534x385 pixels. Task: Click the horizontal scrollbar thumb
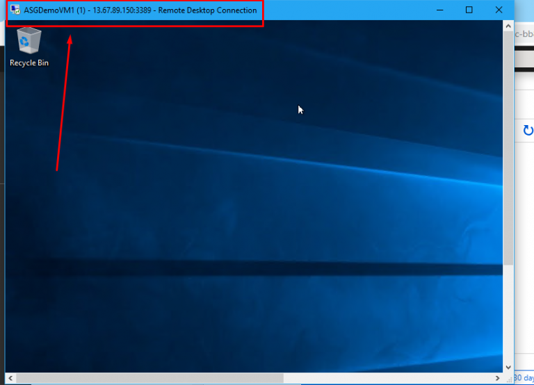[146, 378]
